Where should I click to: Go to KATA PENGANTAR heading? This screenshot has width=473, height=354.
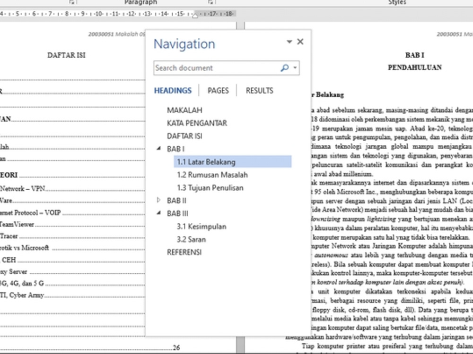[197, 123]
